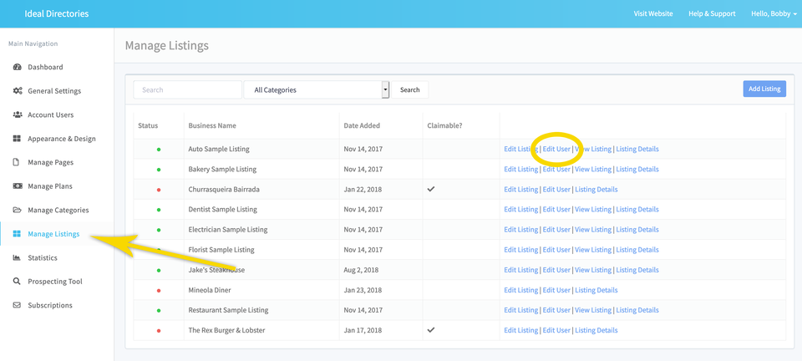The width and height of the screenshot is (802, 361).
Task: Click the Manage Listings sidebar icon
Action: tap(17, 234)
